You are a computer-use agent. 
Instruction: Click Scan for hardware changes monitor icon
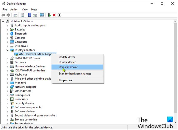click(42, 15)
